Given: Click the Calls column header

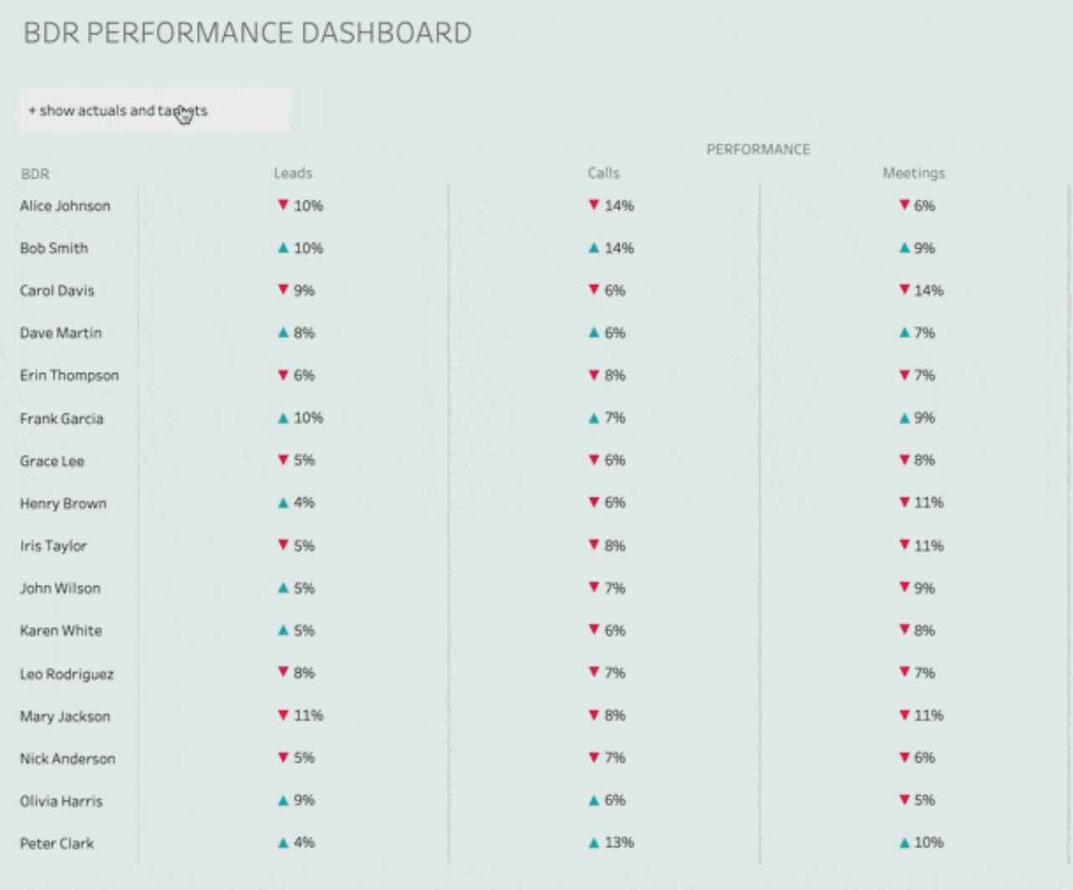Looking at the screenshot, I should 604,173.
